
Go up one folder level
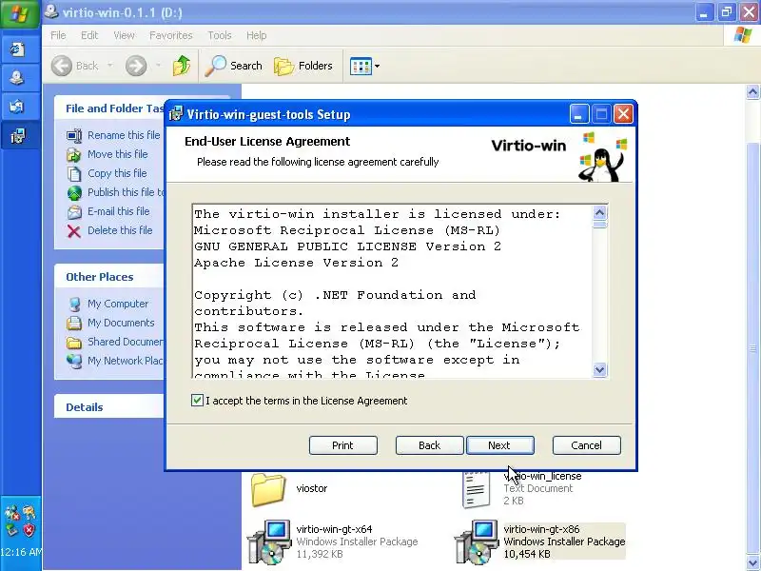(x=182, y=66)
